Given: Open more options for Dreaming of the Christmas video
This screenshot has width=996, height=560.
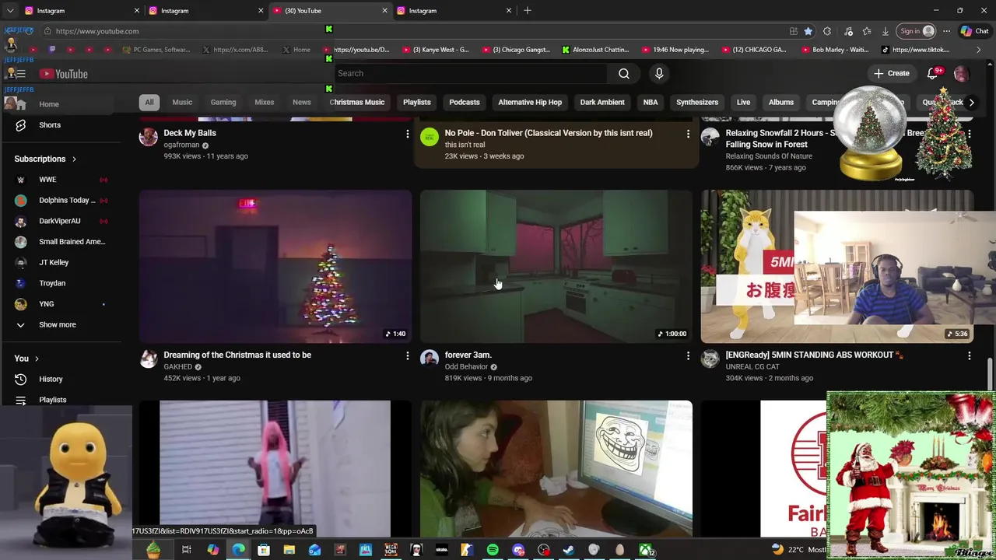Looking at the screenshot, I should 407,355.
